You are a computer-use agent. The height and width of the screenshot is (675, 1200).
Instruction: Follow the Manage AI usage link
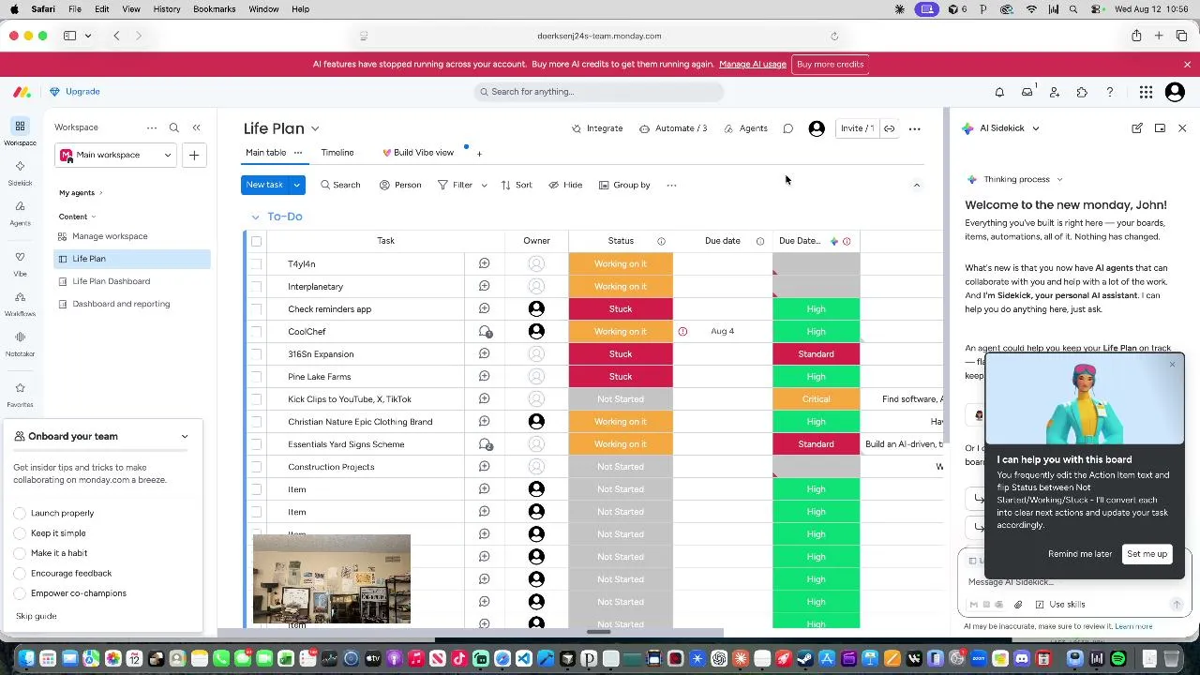coord(753,65)
